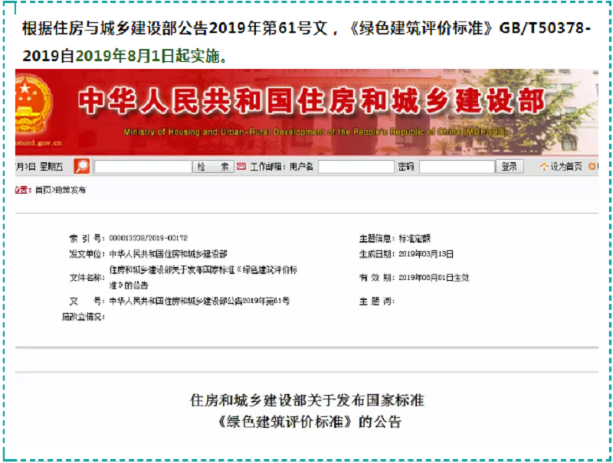The image size is (613, 463).
Task: Click the 废改立情况 label
Action: point(84,317)
